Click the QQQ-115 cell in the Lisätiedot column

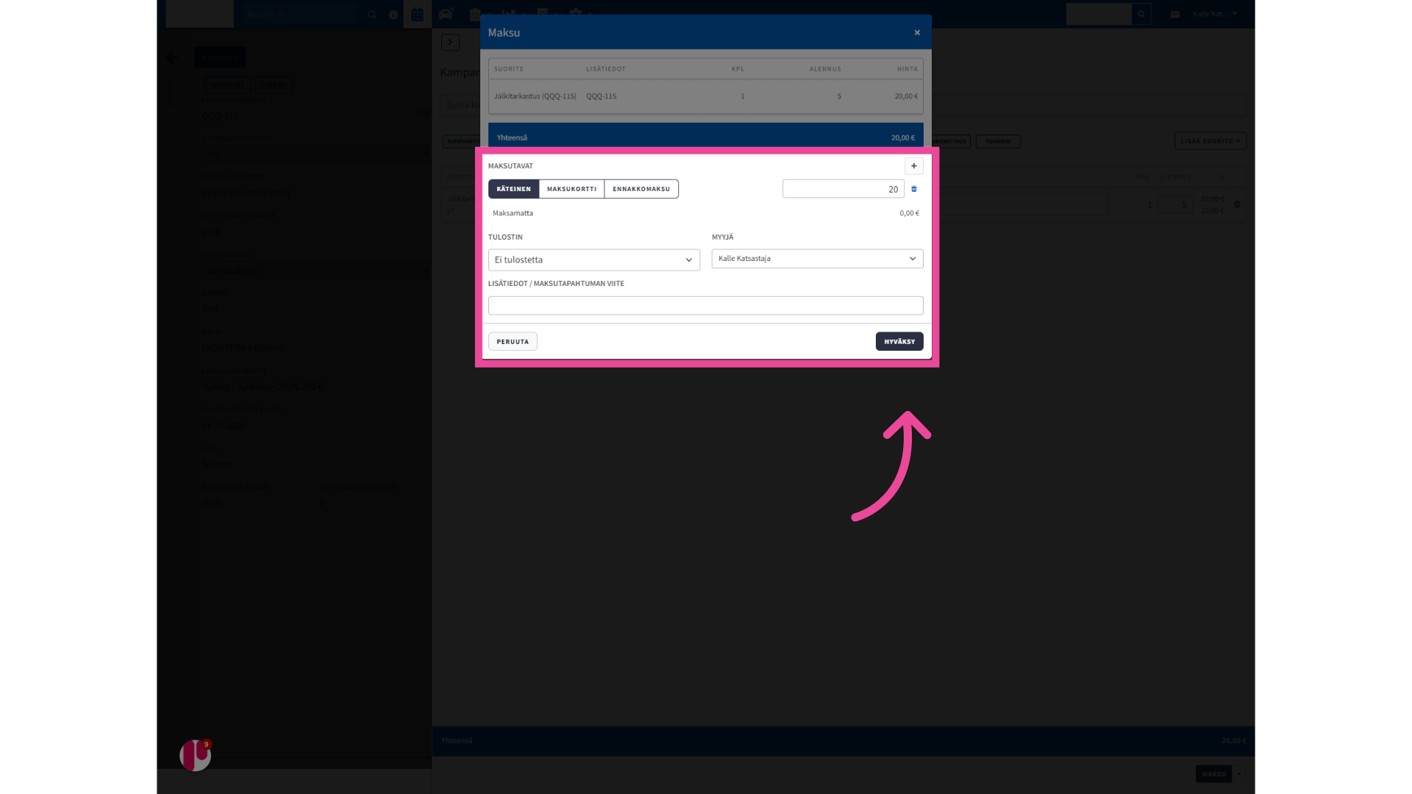click(601, 96)
